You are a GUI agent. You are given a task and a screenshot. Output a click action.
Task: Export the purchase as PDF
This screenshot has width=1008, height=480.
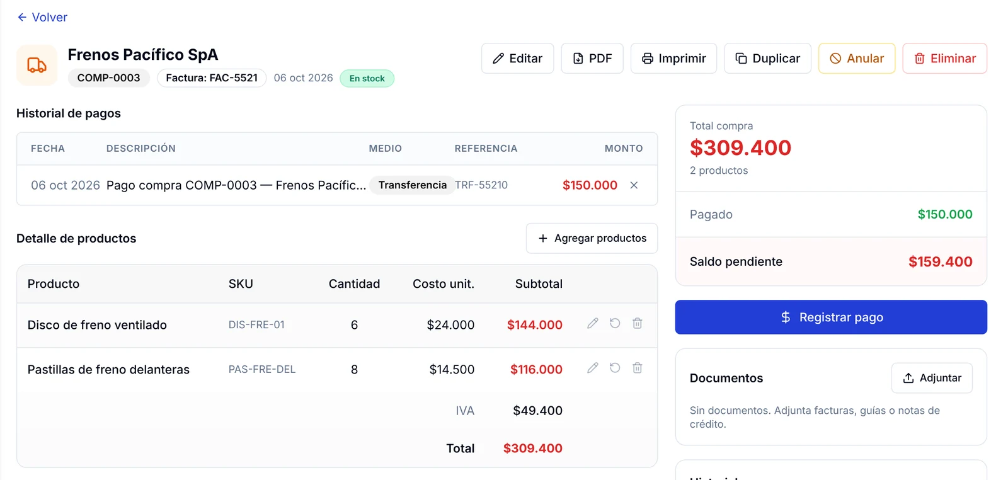tap(592, 59)
